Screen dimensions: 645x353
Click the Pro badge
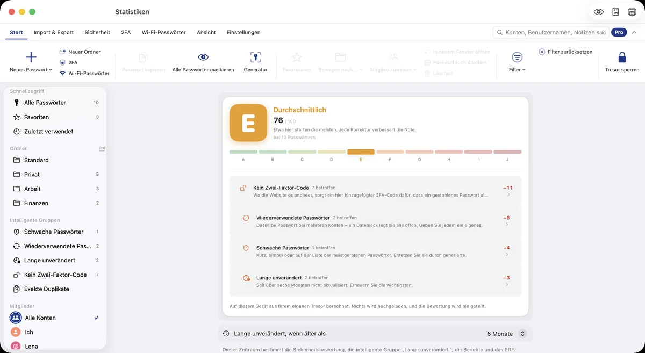(x=619, y=32)
